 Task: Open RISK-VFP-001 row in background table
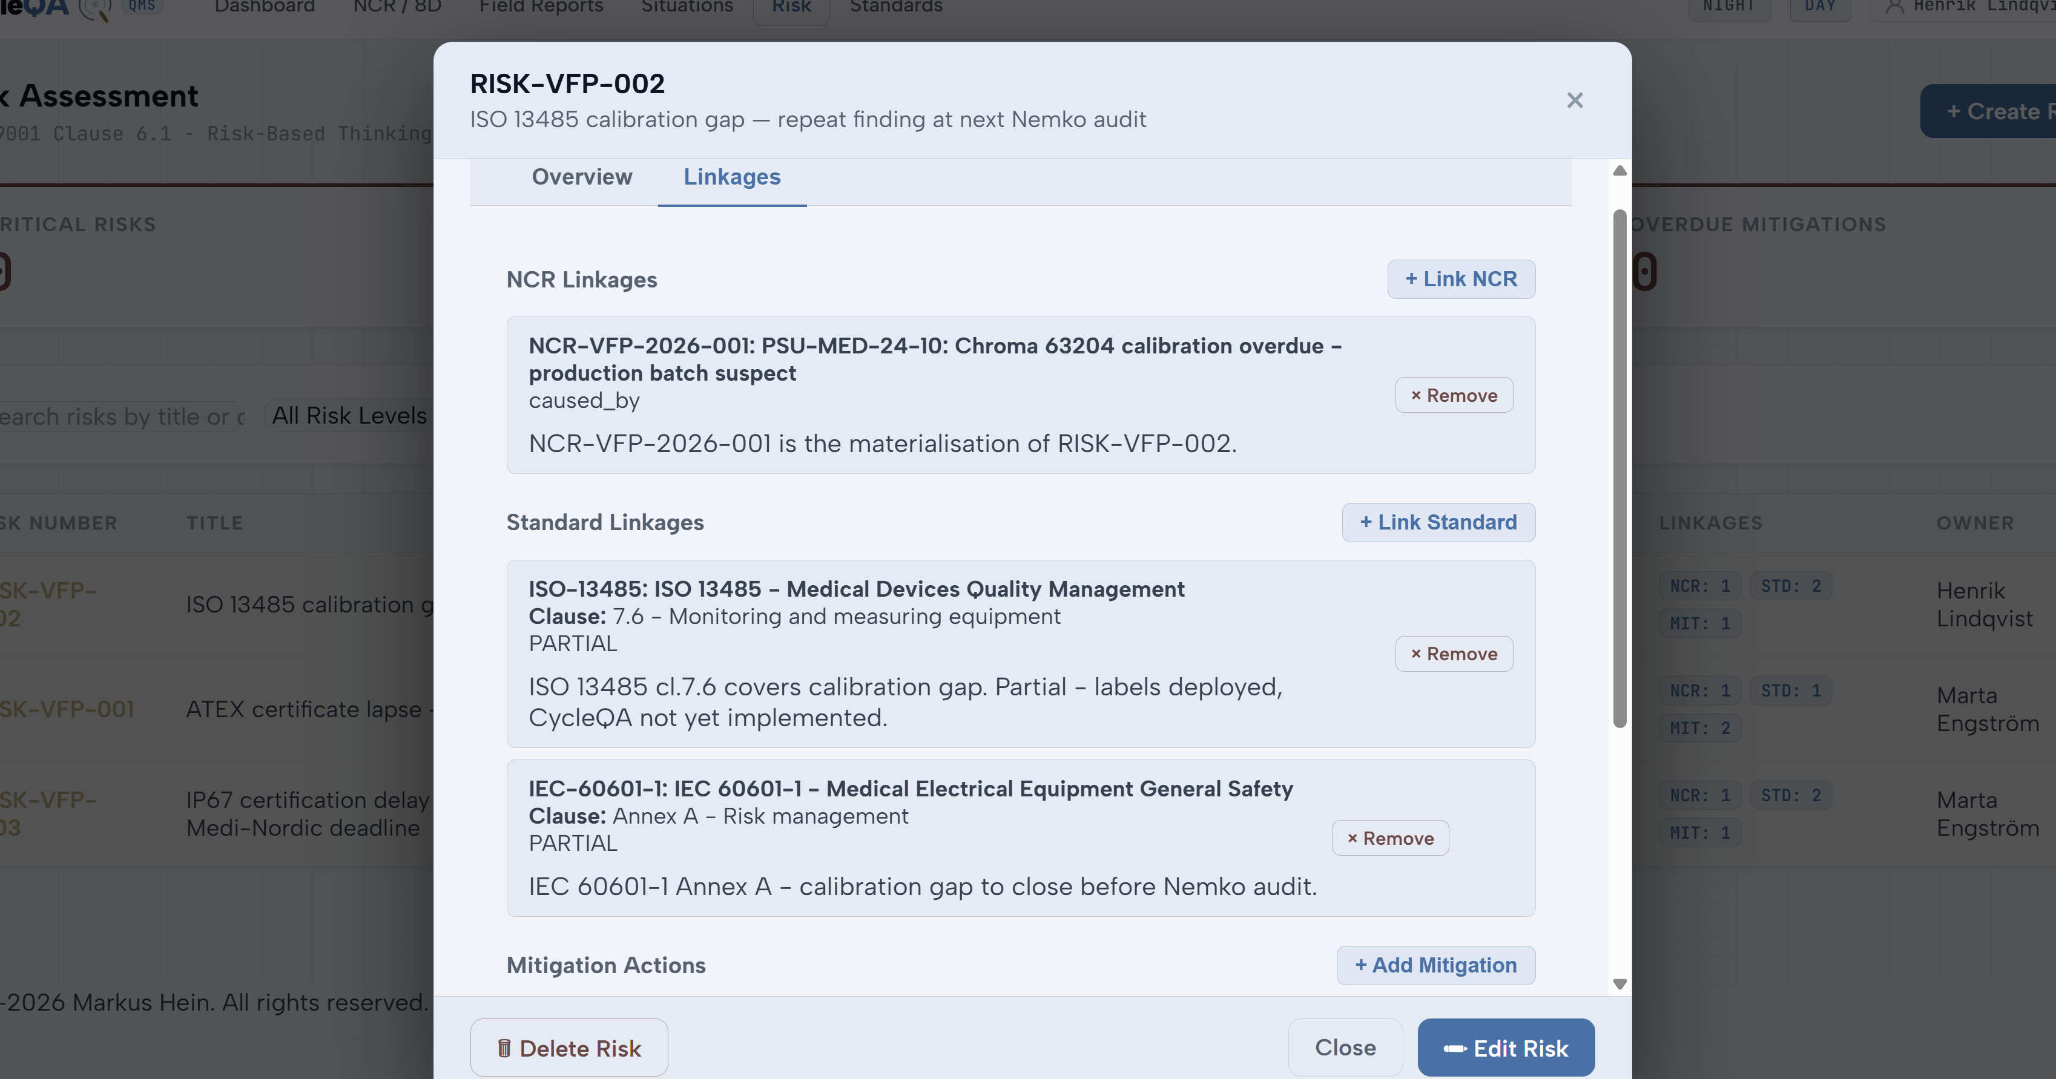(67, 709)
